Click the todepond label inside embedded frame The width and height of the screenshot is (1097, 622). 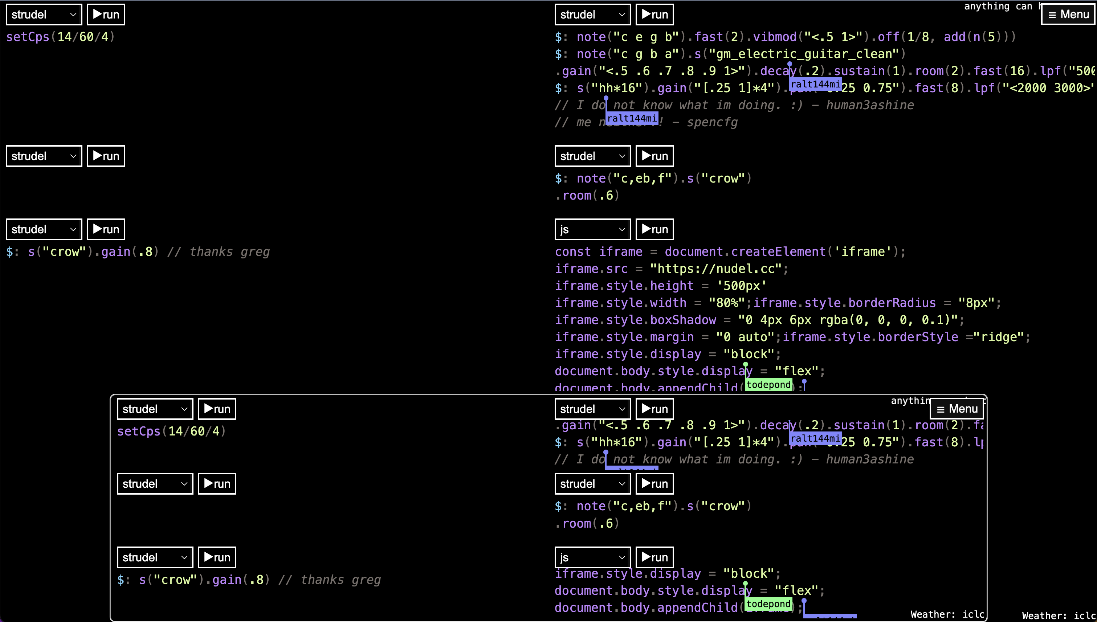point(768,603)
